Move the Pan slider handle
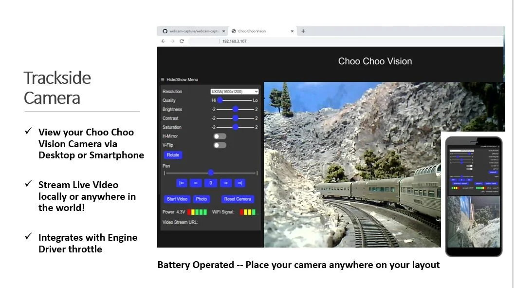Screen dimensions: 514x288 click(211, 173)
